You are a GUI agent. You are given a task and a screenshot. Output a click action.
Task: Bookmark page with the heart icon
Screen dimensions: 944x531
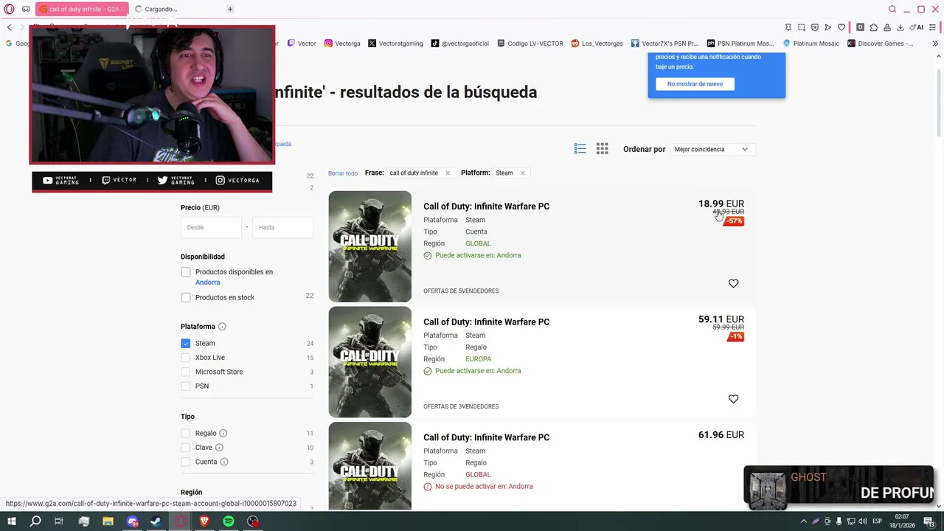(841, 27)
